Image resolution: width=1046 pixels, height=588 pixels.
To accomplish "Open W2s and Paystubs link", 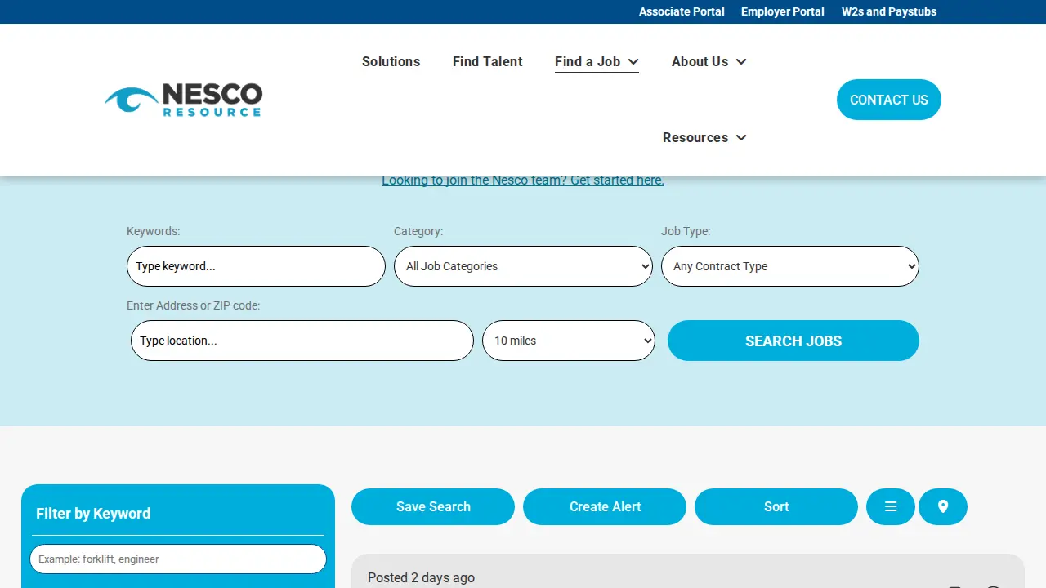I will [889, 11].
